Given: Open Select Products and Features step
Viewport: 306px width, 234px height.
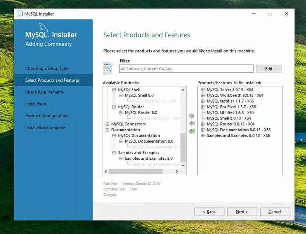Looking at the screenshot, I should click(x=52, y=80).
